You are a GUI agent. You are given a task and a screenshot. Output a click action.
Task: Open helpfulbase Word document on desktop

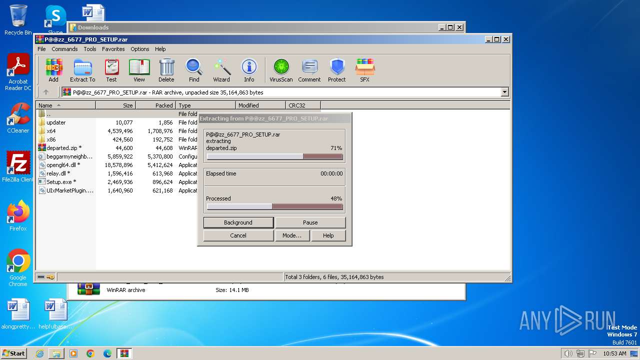pos(55,314)
